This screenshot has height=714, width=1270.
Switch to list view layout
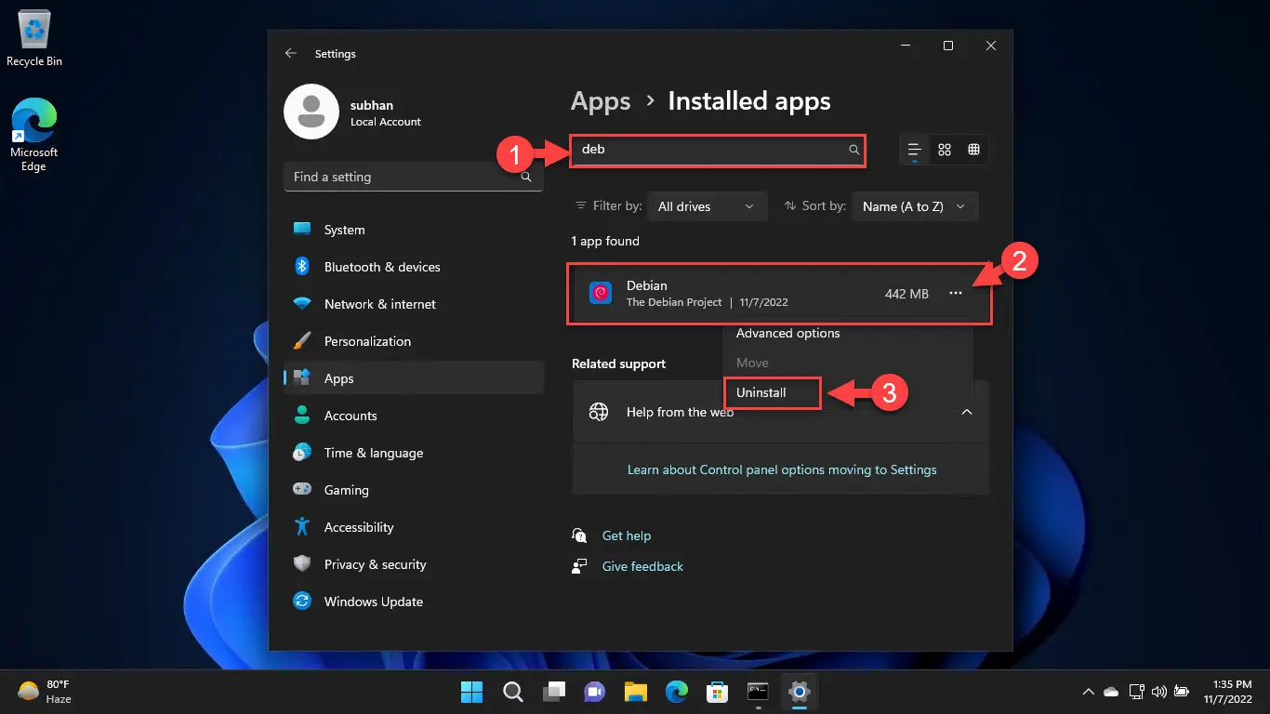pos(915,150)
